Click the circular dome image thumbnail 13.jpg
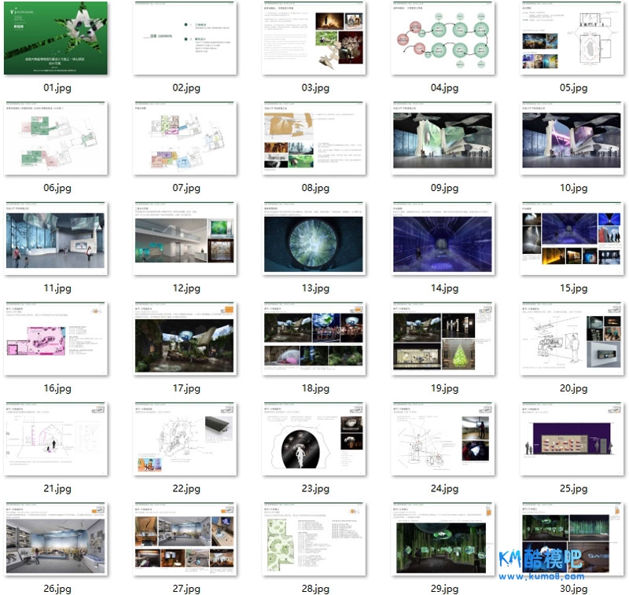629x595 pixels. pyautogui.click(x=314, y=239)
